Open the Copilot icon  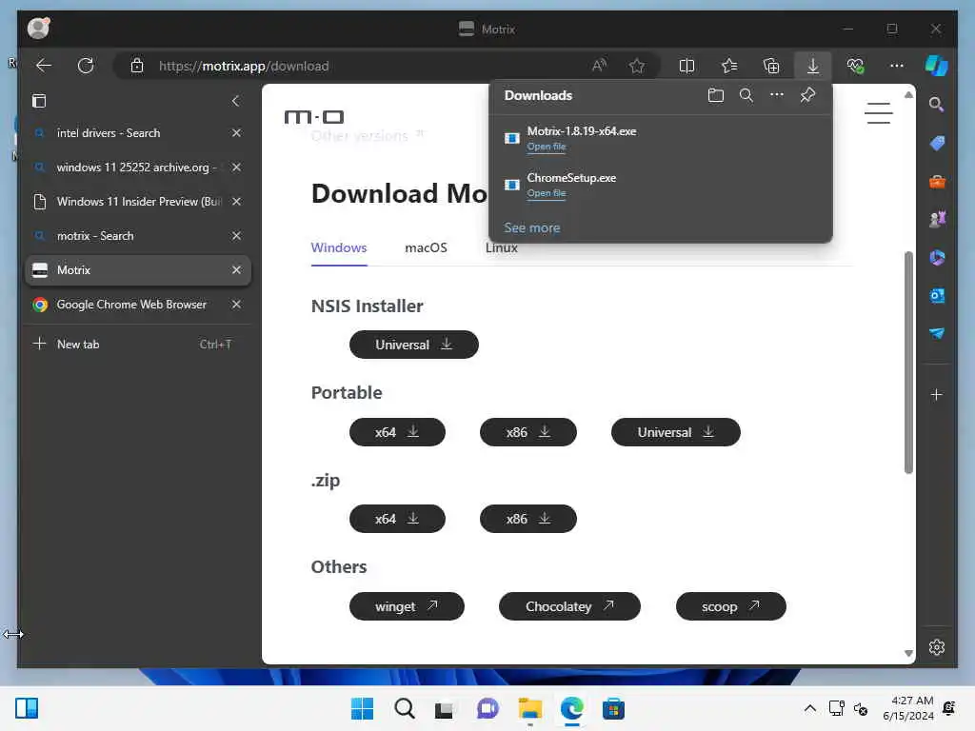tap(936, 66)
